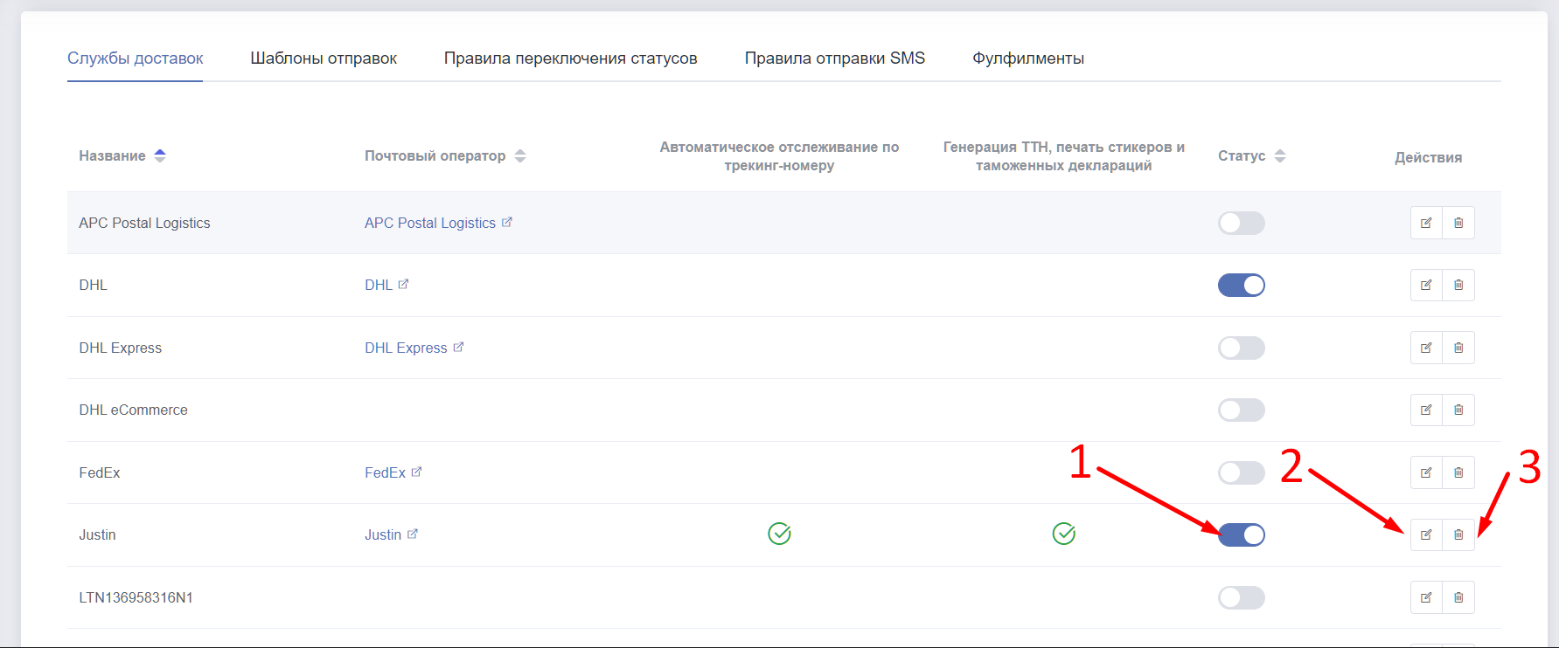The height and width of the screenshot is (648, 1559).
Task: Enable the LTN136958316N1 status toggle
Action: click(x=1242, y=597)
